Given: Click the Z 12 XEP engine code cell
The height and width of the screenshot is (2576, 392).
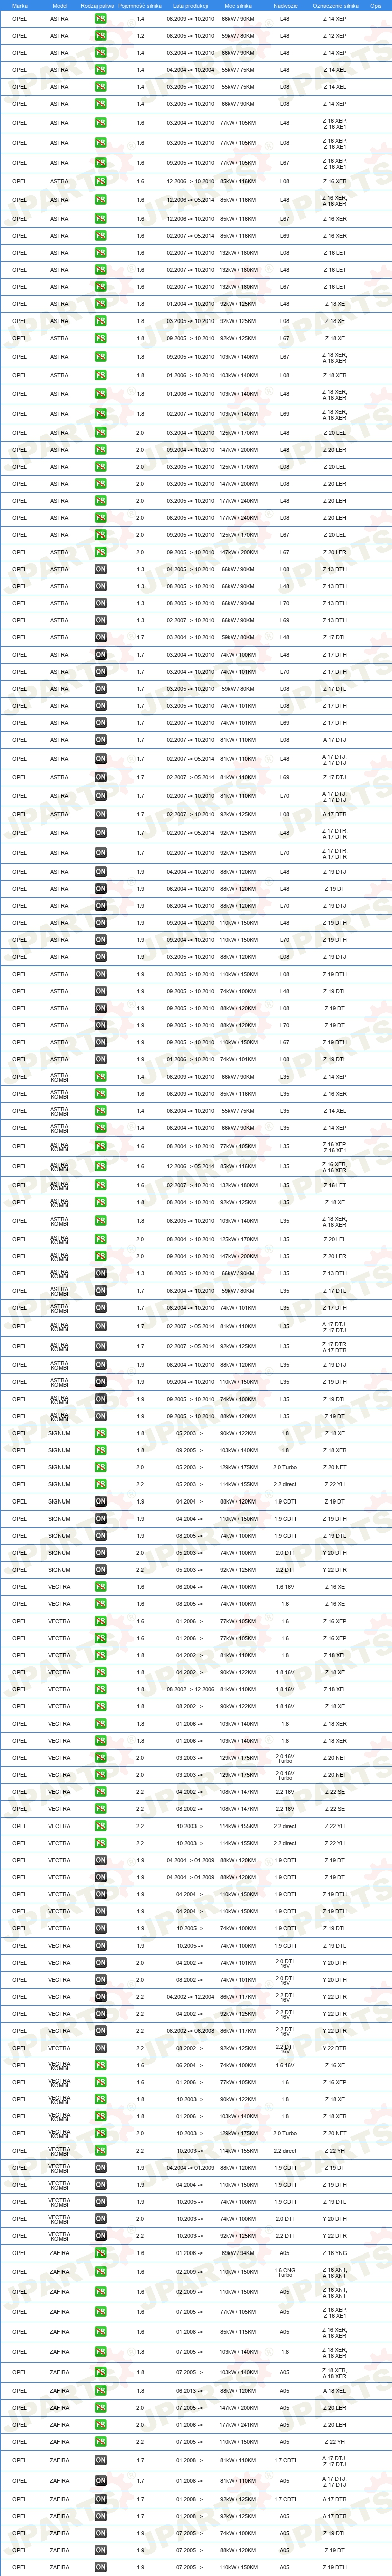Looking at the screenshot, I should click(335, 36).
